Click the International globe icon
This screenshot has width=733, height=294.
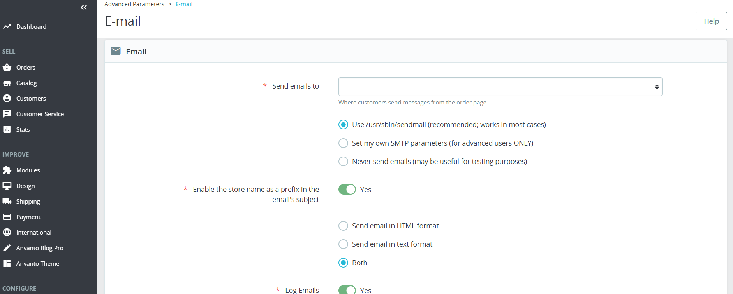tap(7, 232)
